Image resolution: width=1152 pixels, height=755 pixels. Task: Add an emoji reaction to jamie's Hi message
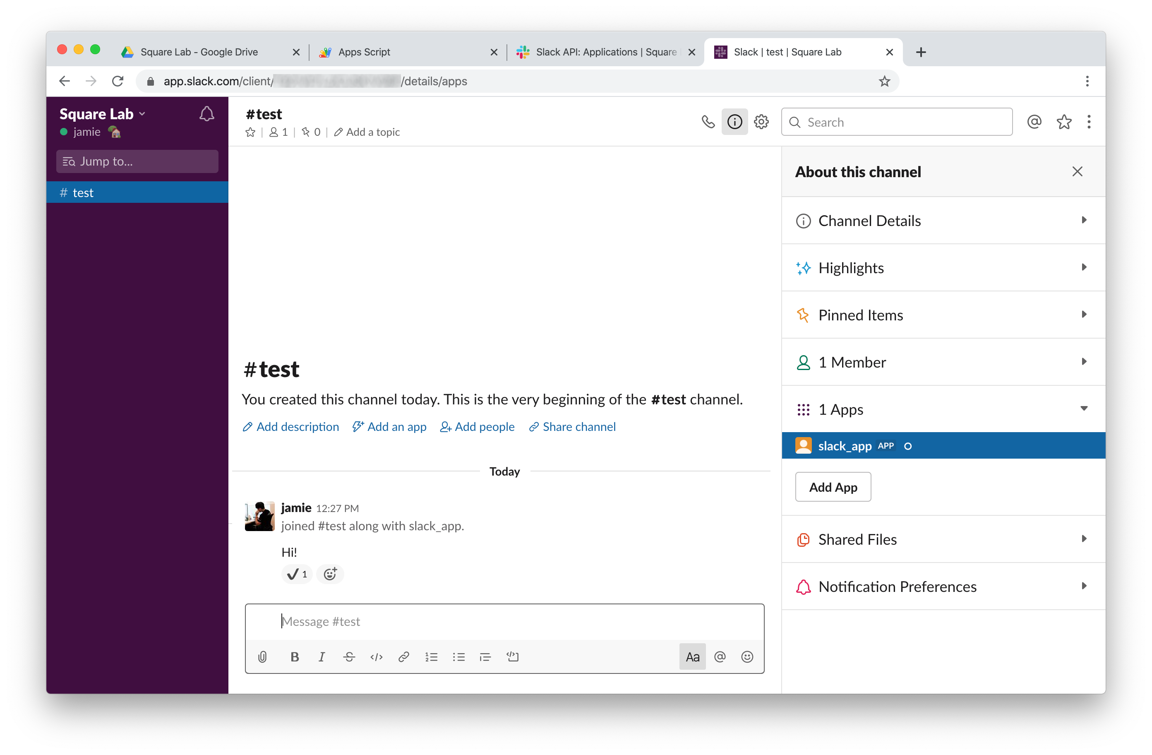[x=330, y=574]
